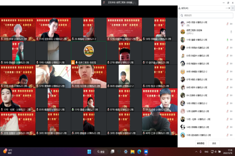Click the 搜索成员 search field
The height and width of the screenshot is (156, 235).
pos(206,15)
